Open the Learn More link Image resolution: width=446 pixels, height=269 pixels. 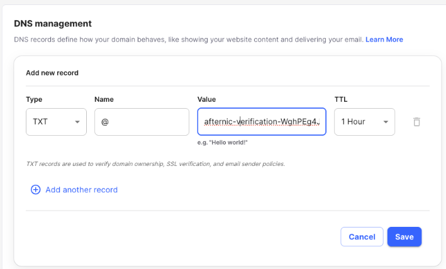(384, 39)
